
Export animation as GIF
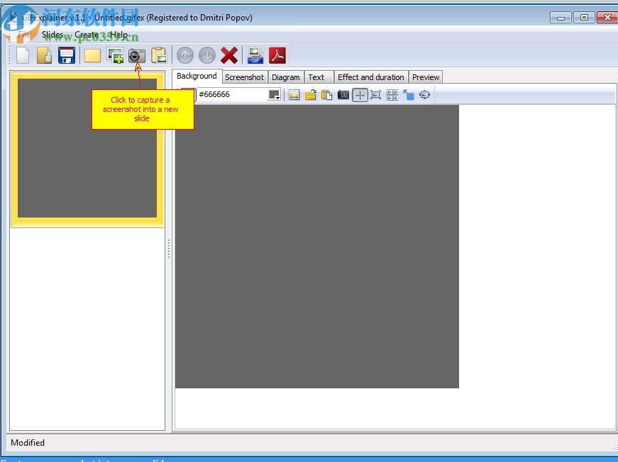(x=255, y=55)
